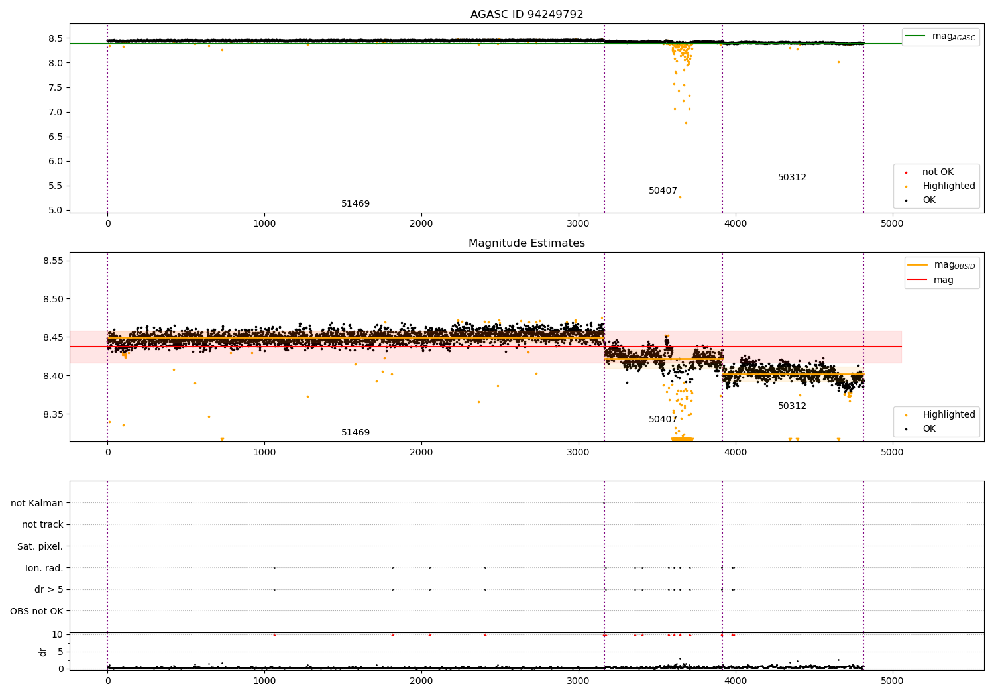
Task: Click the y-axis tick '8.55' in middle plot
Action: (x=52, y=261)
